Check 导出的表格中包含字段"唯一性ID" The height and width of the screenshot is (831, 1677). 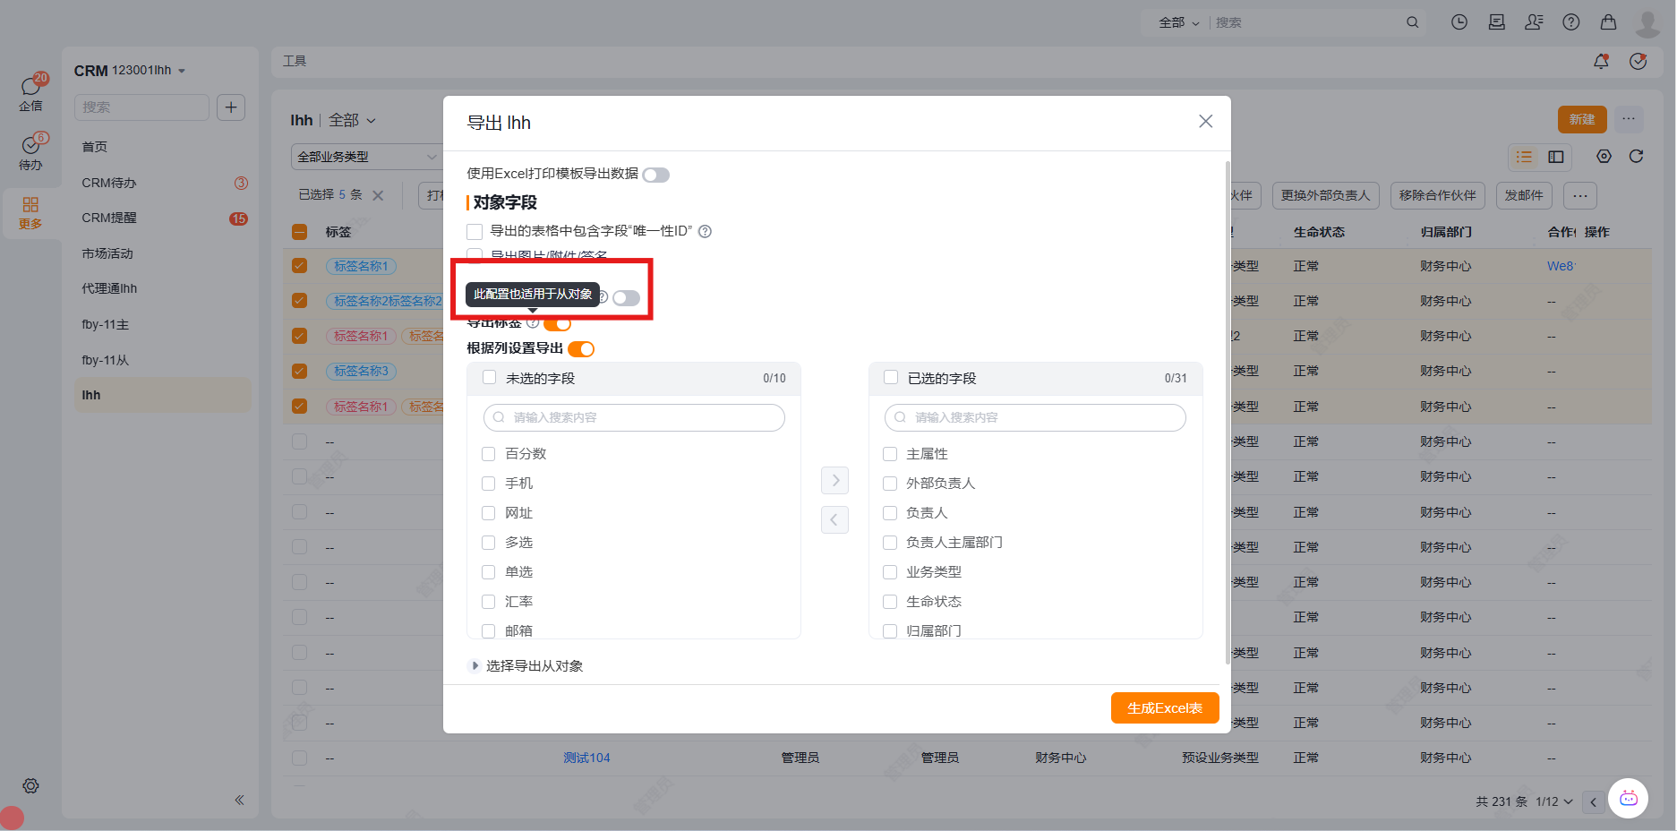[x=475, y=231]
